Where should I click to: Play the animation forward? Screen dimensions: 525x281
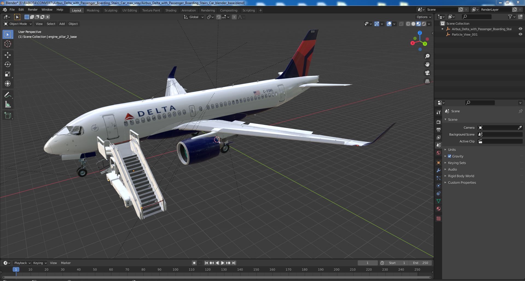click(x=222, y=263)
